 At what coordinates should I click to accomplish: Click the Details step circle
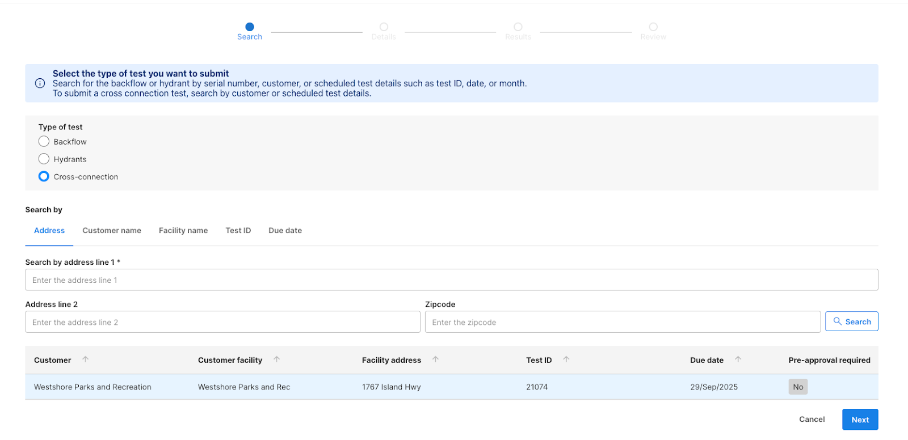[x=384, y=27]
